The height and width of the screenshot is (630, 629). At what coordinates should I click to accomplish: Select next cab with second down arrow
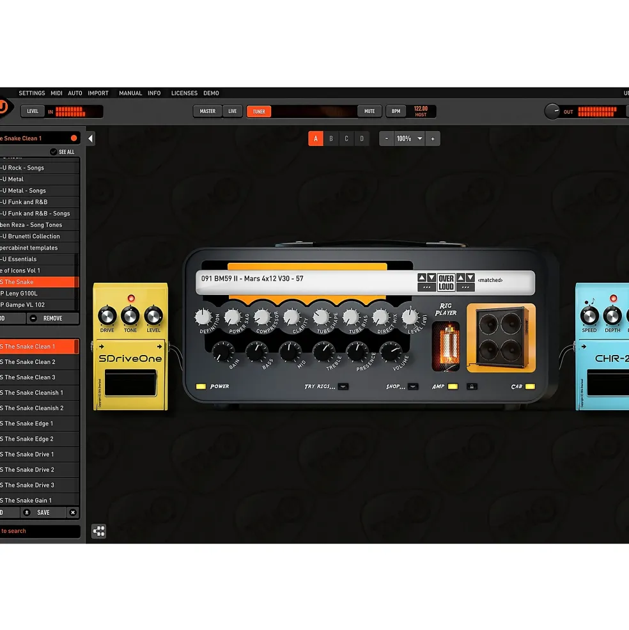(x=470, y=278)
